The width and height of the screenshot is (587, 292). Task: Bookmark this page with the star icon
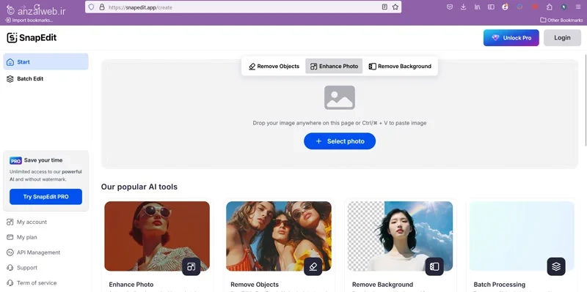[395, 7]
